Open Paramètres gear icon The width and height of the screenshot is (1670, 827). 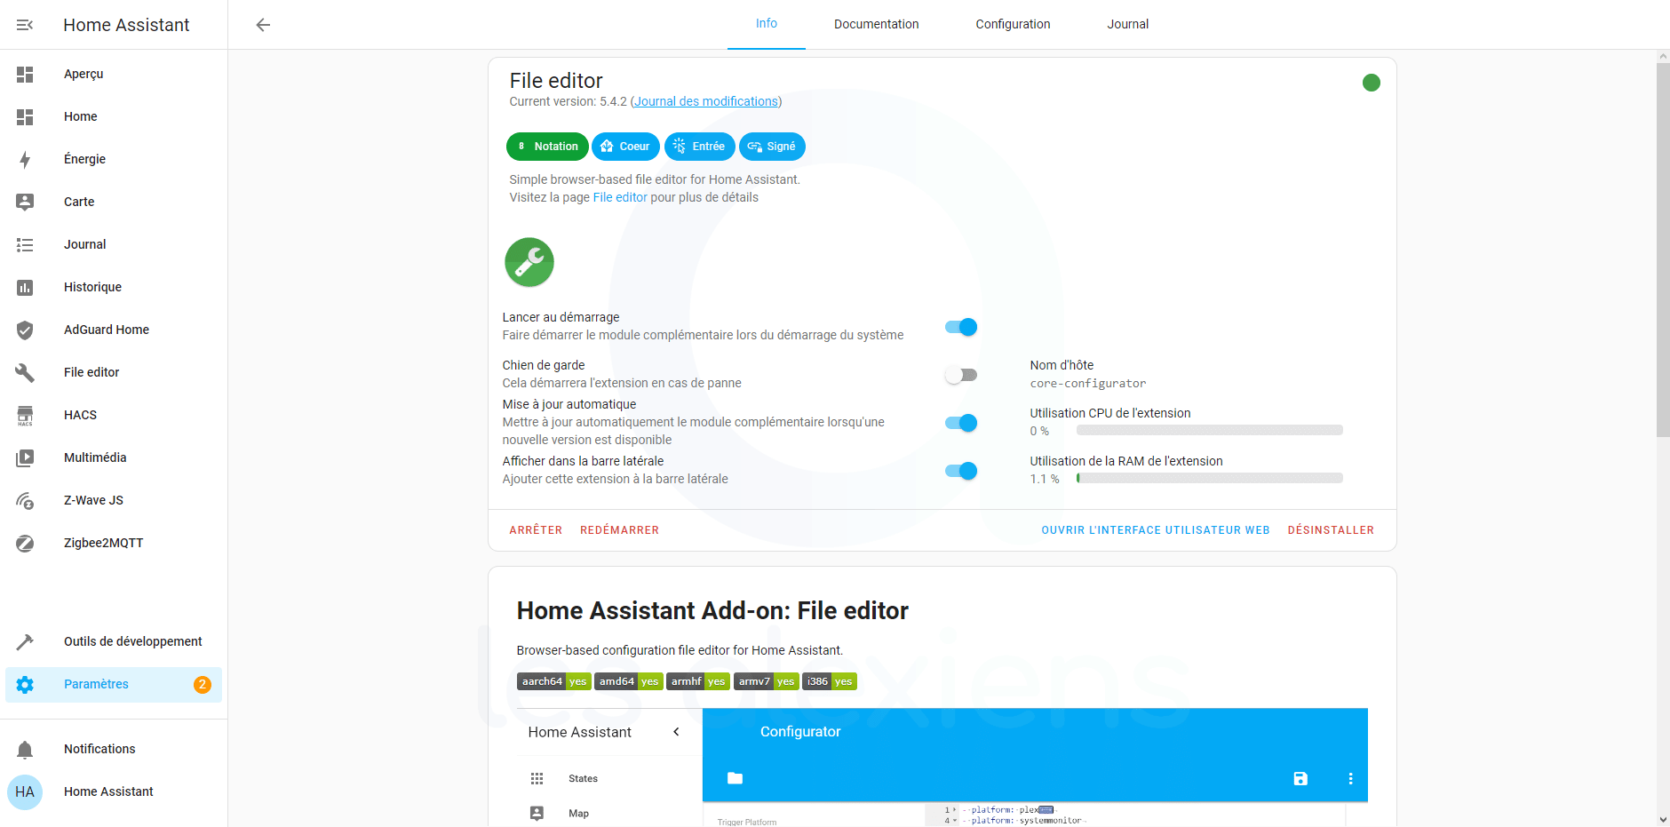point(25,685)
